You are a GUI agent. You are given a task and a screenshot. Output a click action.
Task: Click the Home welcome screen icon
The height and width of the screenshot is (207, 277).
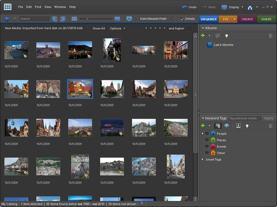pyautogui.click(x=250, y=8)
